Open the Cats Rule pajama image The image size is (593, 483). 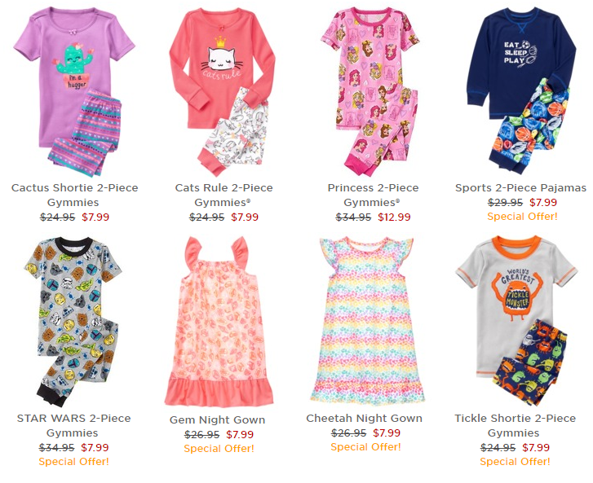223,91
